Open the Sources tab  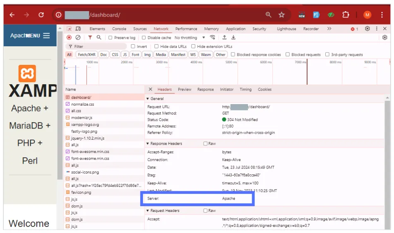[140, 29]
